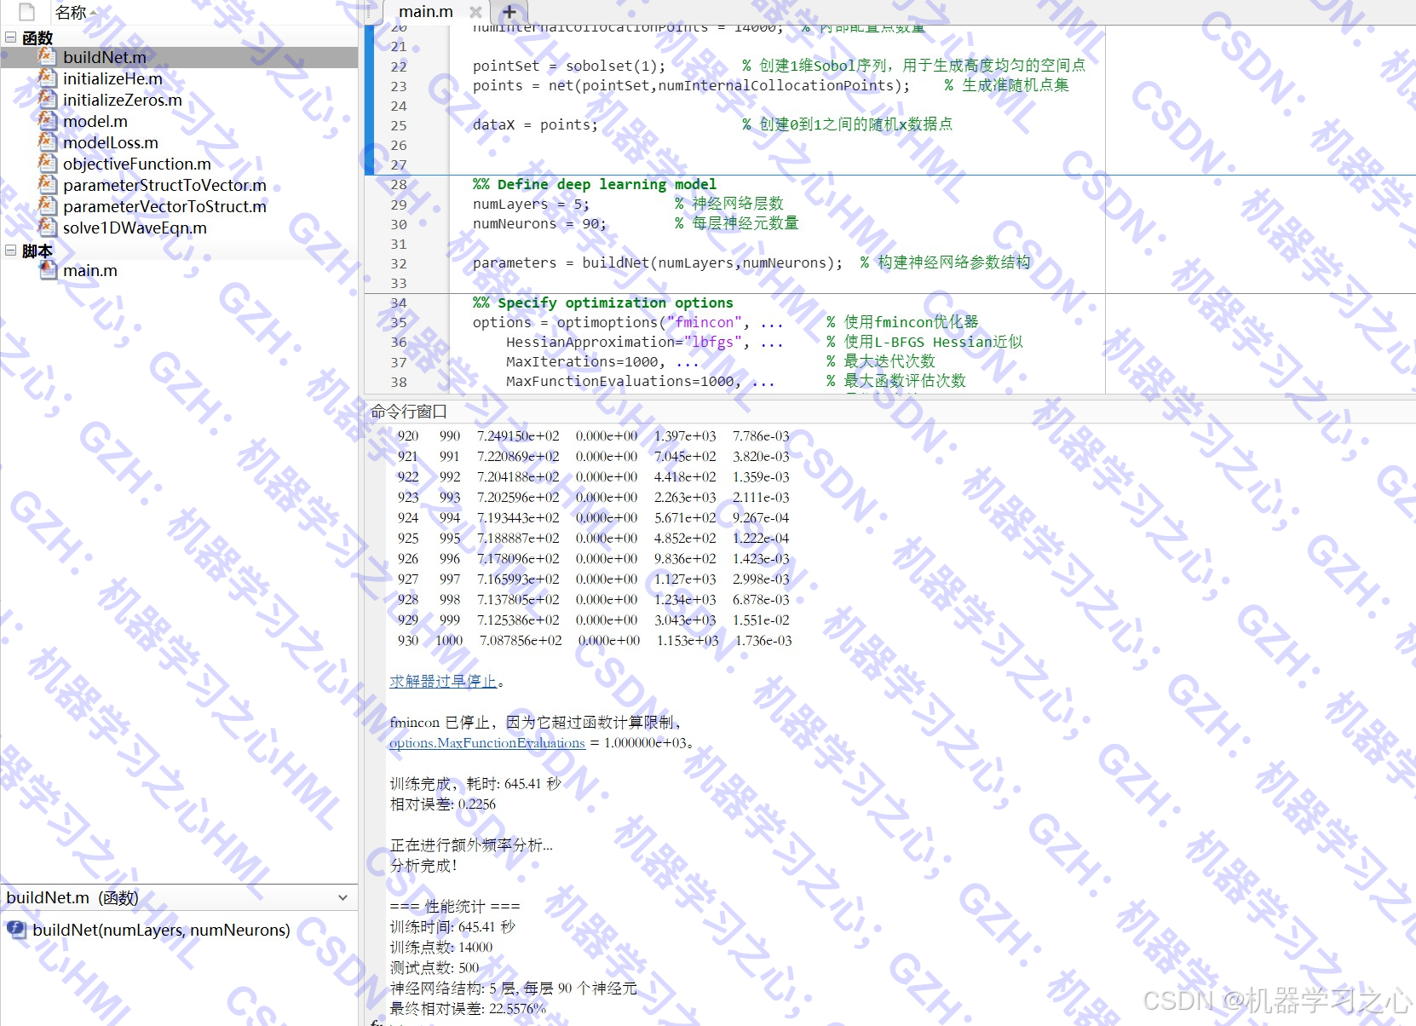Click the '测试点数: 500' output line
The image size is (1416, 1026).
(435, 967)
